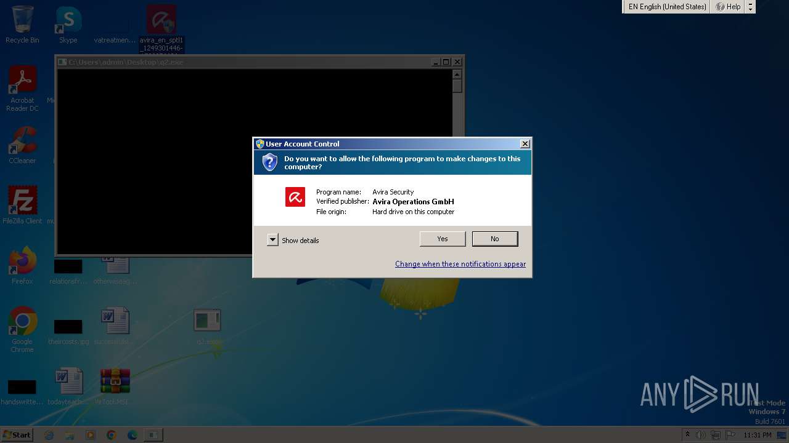Select theircosts.jpg desktop file
The image size is (789, 443).
68,331
